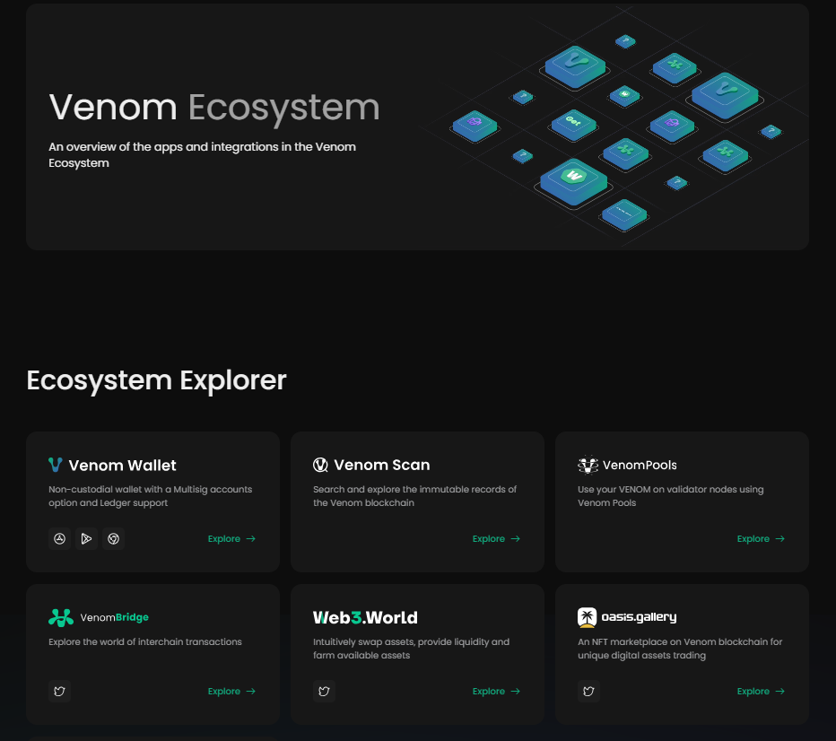836x741 pixels.
Task: Open the Chrome extension link for Venom Wallet
Action: (114, 538)
